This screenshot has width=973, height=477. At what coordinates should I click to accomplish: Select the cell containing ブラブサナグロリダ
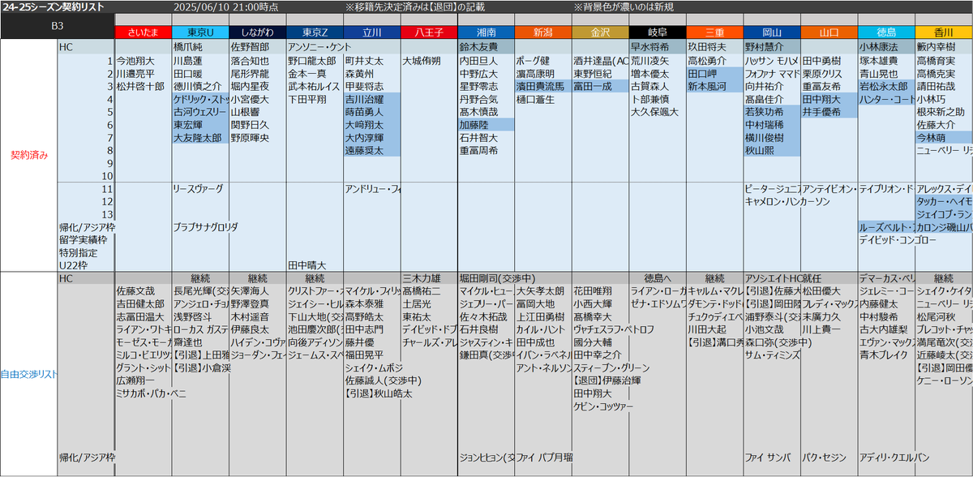(200, 227)
